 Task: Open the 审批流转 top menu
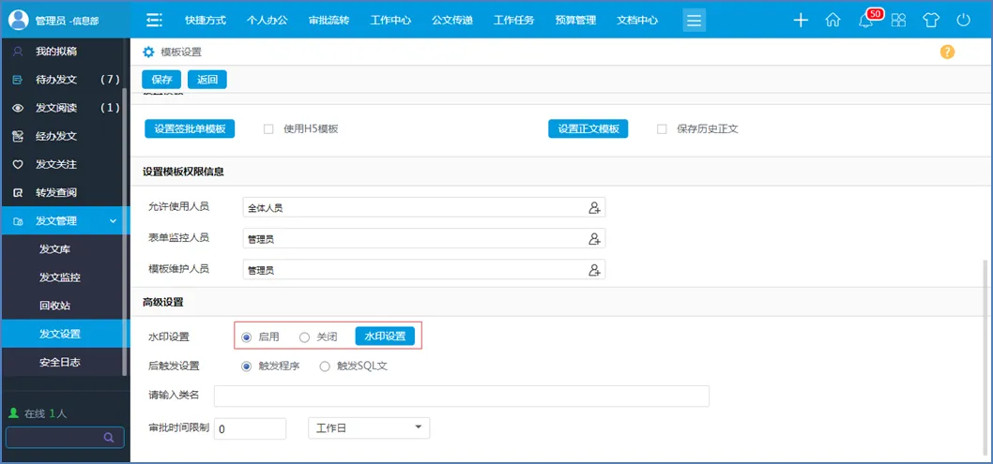328,20
